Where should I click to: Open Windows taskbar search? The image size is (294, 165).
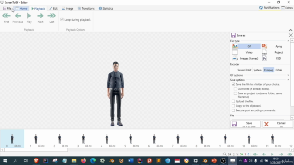pyautogui.click(x=16, y=161)
